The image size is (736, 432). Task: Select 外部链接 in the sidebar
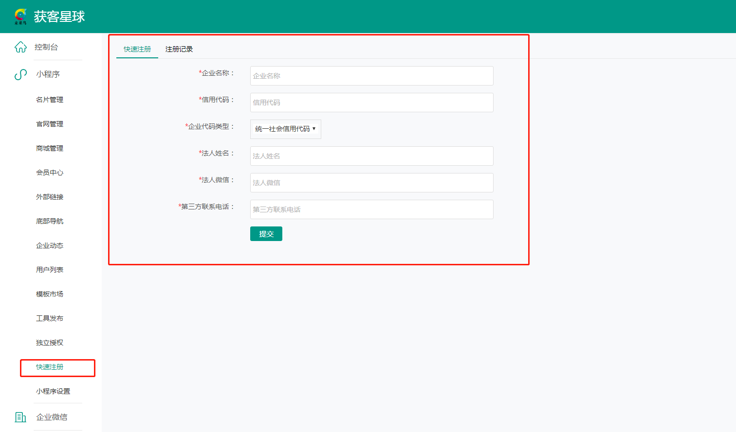point(50,197)
